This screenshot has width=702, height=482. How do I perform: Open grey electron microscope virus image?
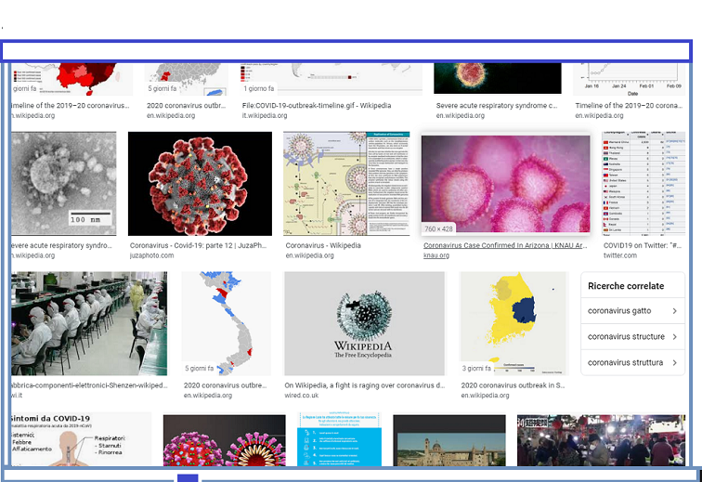pyautogui.click(x=63, y=184)
